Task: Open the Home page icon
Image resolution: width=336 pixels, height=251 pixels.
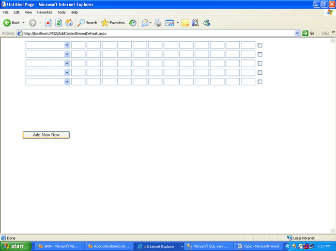Action: [69, 23]
